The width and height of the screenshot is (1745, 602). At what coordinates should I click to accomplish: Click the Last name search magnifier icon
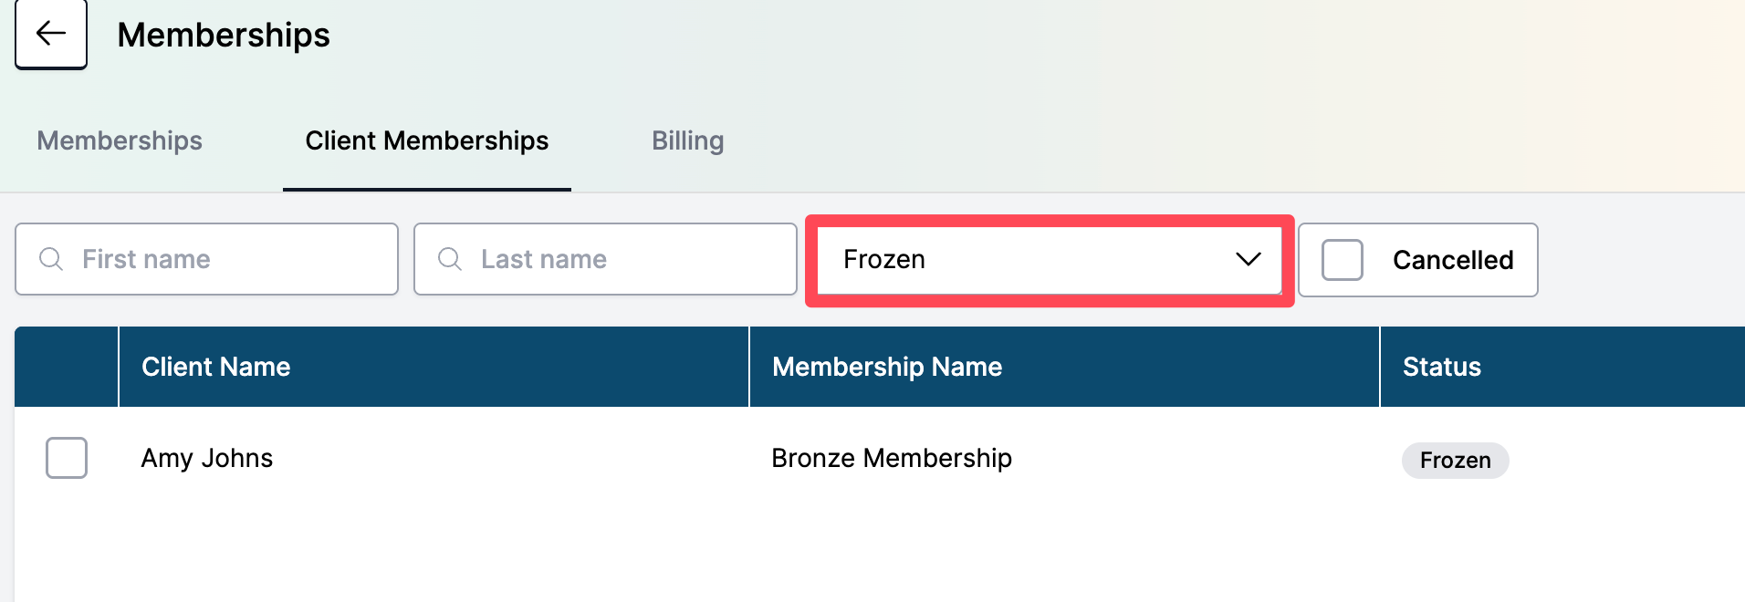(450, 259)
